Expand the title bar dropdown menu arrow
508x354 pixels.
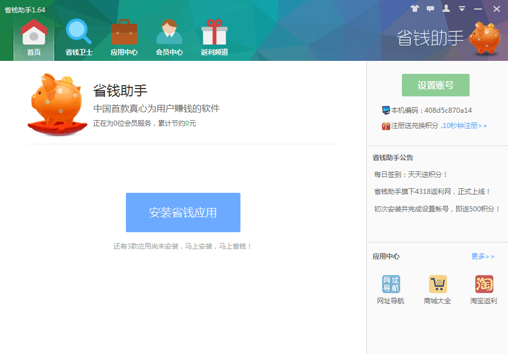click(462, 8)
